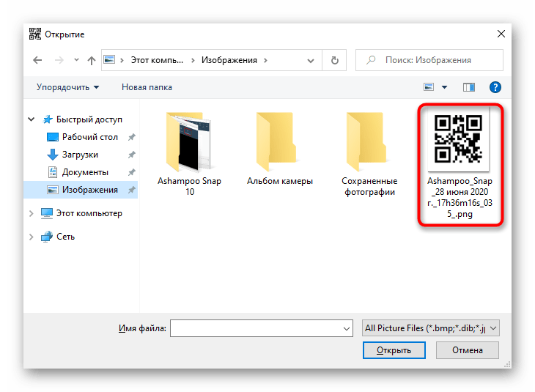Click the 'Открыть' button
Viewport: 535px width, 392px height.
(394, 350)
